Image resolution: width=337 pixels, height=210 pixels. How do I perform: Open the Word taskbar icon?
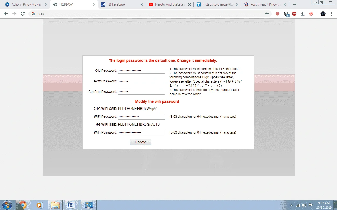[x=71, y=205]
